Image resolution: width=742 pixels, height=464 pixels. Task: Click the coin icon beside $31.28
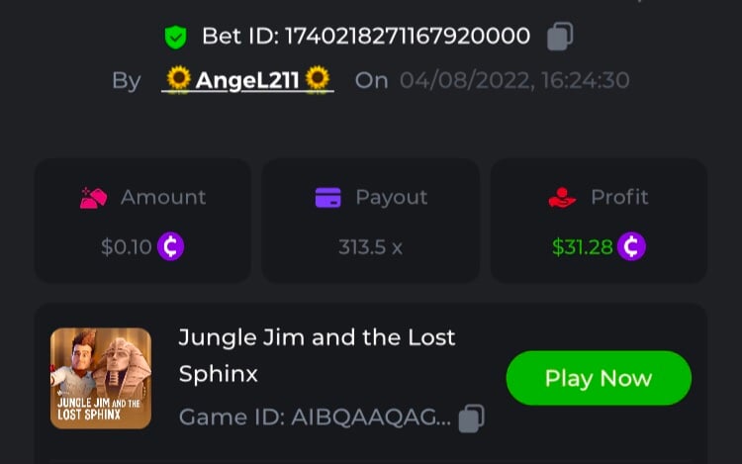point(631,246)
